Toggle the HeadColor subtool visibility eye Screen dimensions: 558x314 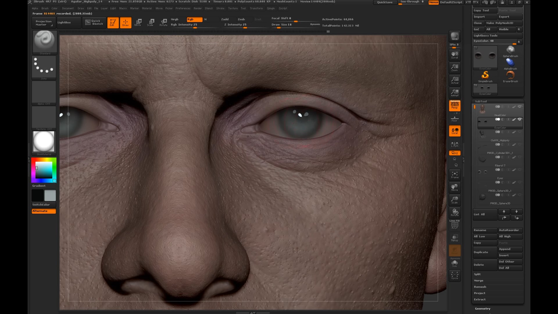coord(520,107)
